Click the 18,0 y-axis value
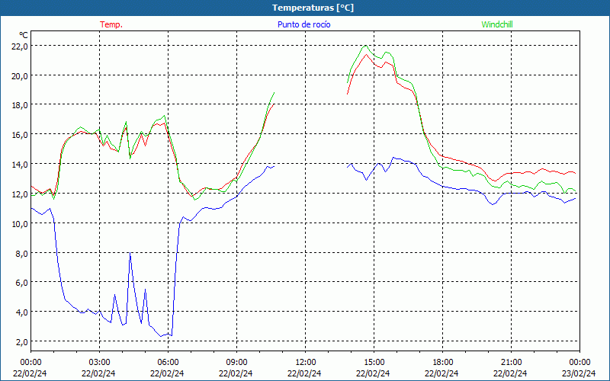This screenshot has height=381, width=610. pos(21,105)
